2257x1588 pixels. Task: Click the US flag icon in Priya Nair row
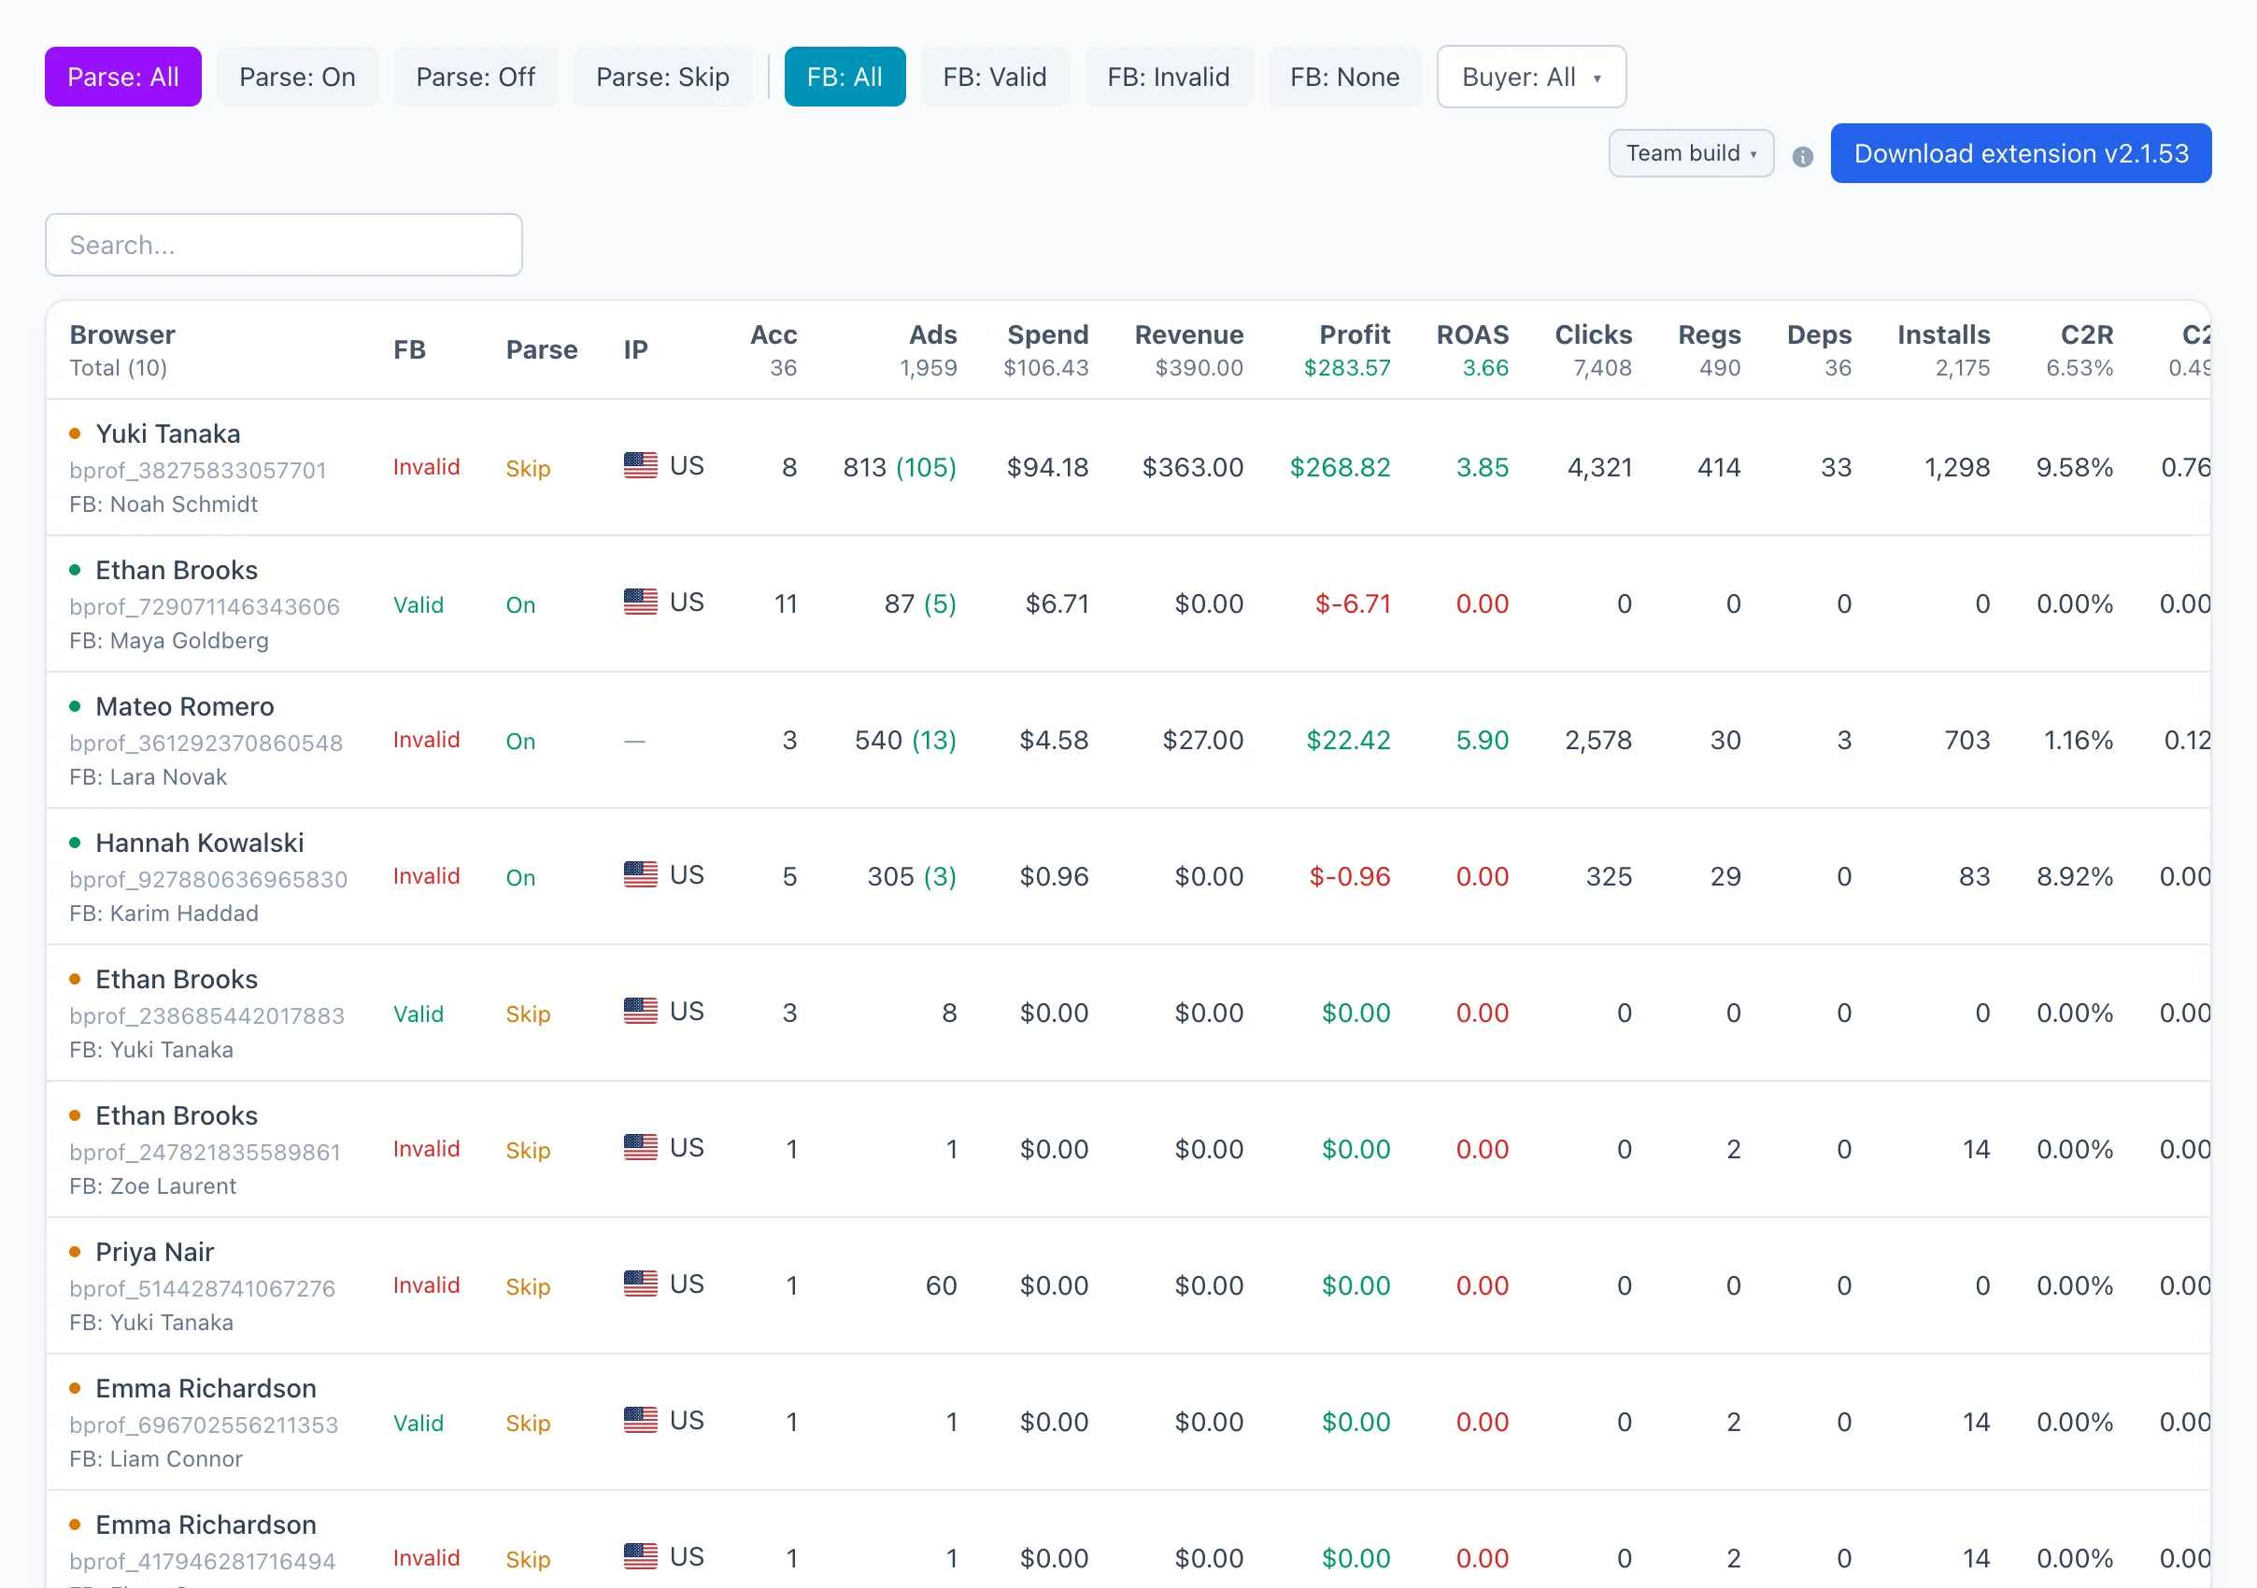[640, 1283]
